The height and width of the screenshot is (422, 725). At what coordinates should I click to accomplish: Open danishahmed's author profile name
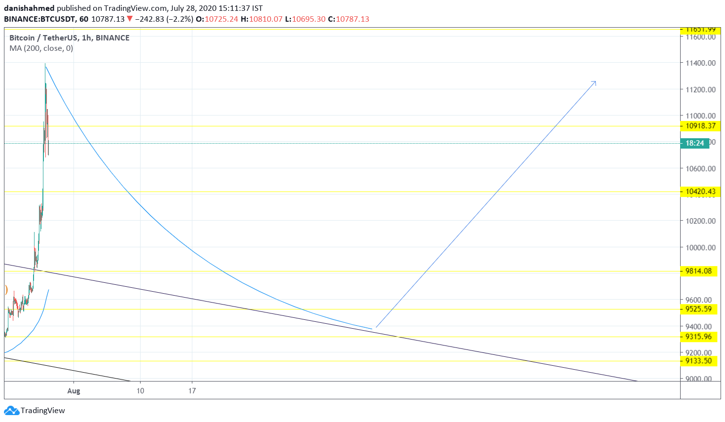[x=29, y=8]
